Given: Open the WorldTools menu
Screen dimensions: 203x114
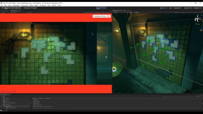Looking at the screenshot, I should click(x=43, y=5).
